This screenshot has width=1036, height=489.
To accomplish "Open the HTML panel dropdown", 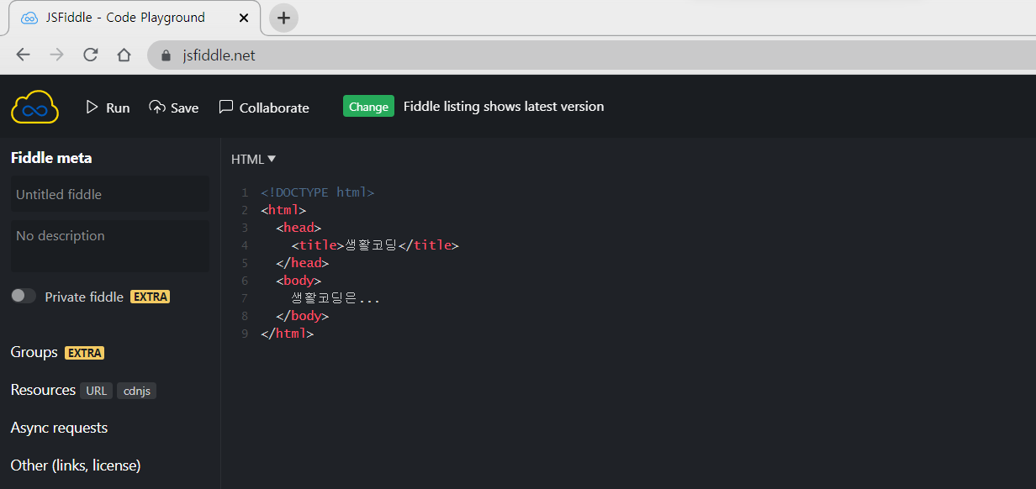I will [x=253, y=159].
